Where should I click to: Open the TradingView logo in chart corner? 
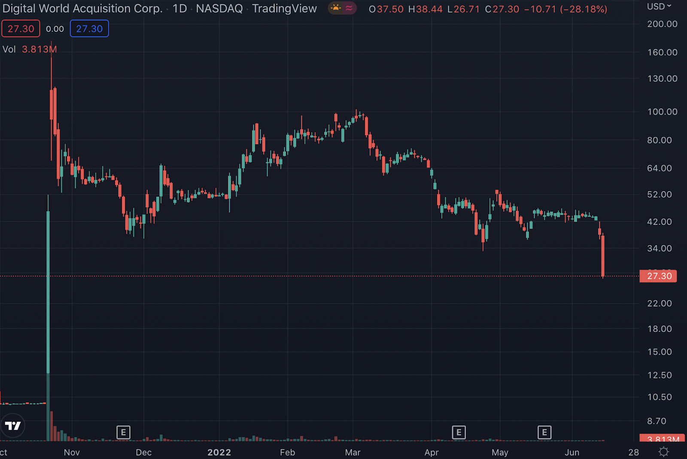point(13,426)
